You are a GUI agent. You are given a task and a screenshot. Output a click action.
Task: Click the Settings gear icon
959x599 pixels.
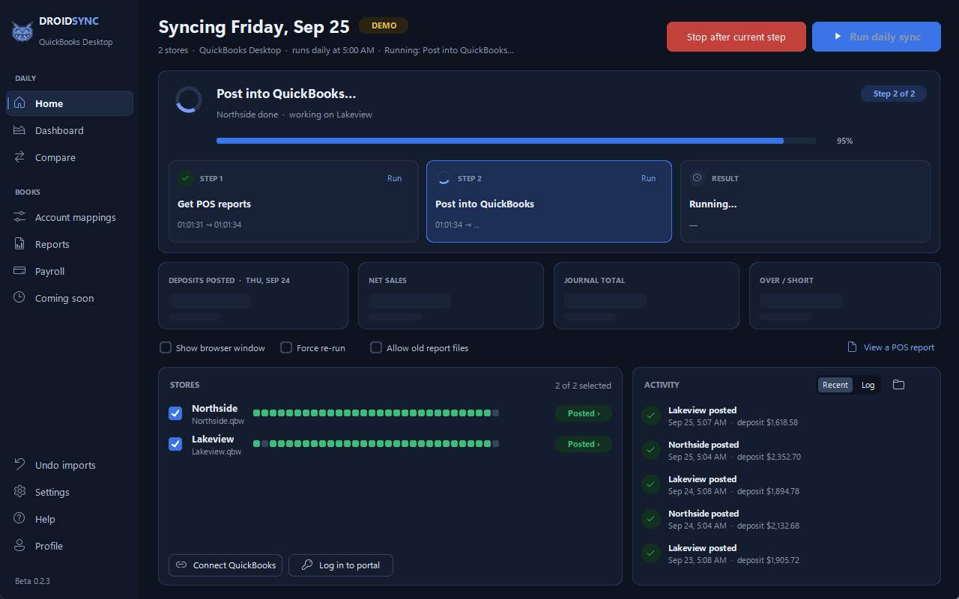[20, 492]
